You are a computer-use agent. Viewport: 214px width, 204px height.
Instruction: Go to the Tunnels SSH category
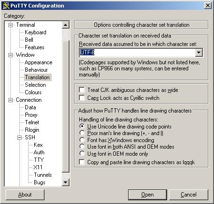[43, 175]
